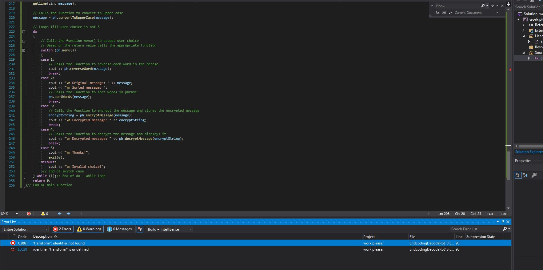Screen dimensions: 543x270
Task: Toggle Match case in Find bar
Action: pos(437,13)
